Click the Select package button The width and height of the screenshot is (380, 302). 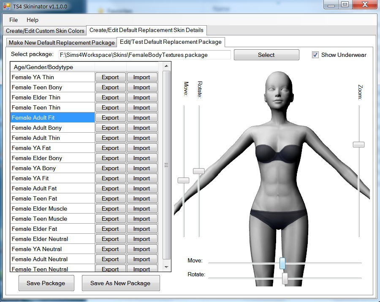pos(266,55)
